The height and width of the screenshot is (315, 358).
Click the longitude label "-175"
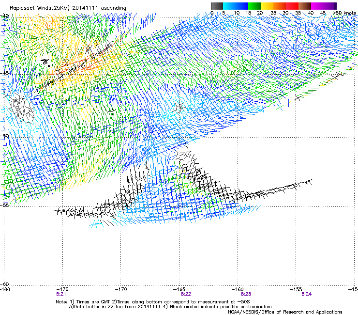(62, 289)
